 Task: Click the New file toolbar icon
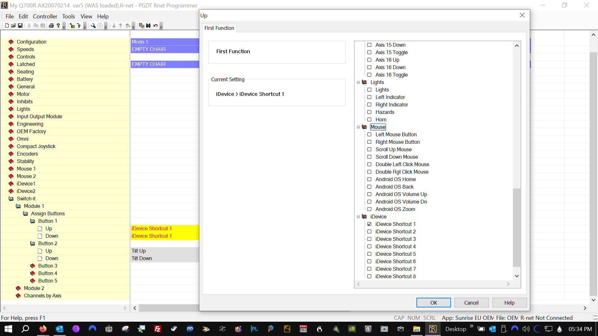[x=7, y=26]
